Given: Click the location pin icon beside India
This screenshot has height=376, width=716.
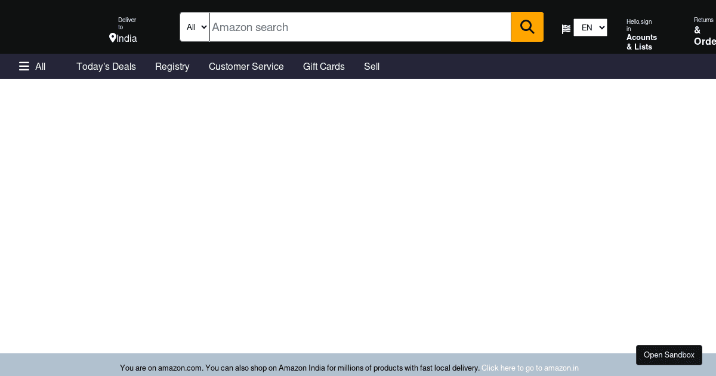Looking at the screenshot, I should point(112,38).
